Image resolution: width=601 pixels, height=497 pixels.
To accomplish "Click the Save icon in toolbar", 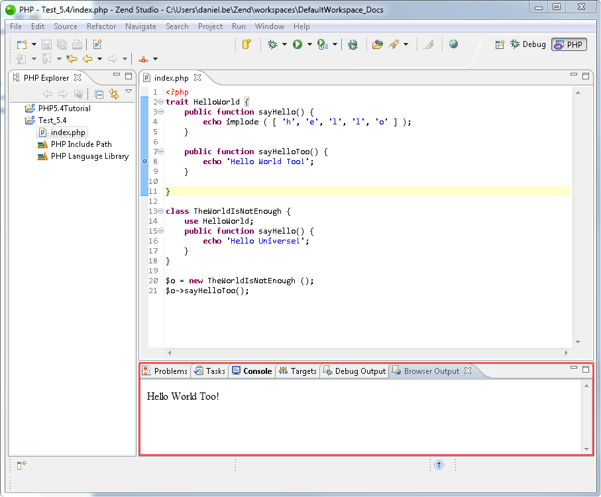I will point(46,44).
